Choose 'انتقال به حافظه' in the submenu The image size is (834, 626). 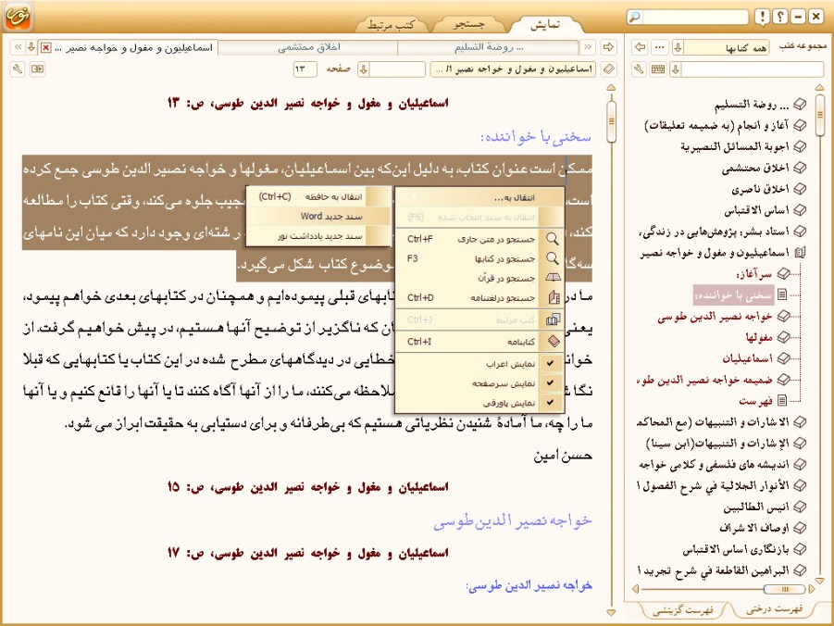pyautogui.click(x=318, y=197)
